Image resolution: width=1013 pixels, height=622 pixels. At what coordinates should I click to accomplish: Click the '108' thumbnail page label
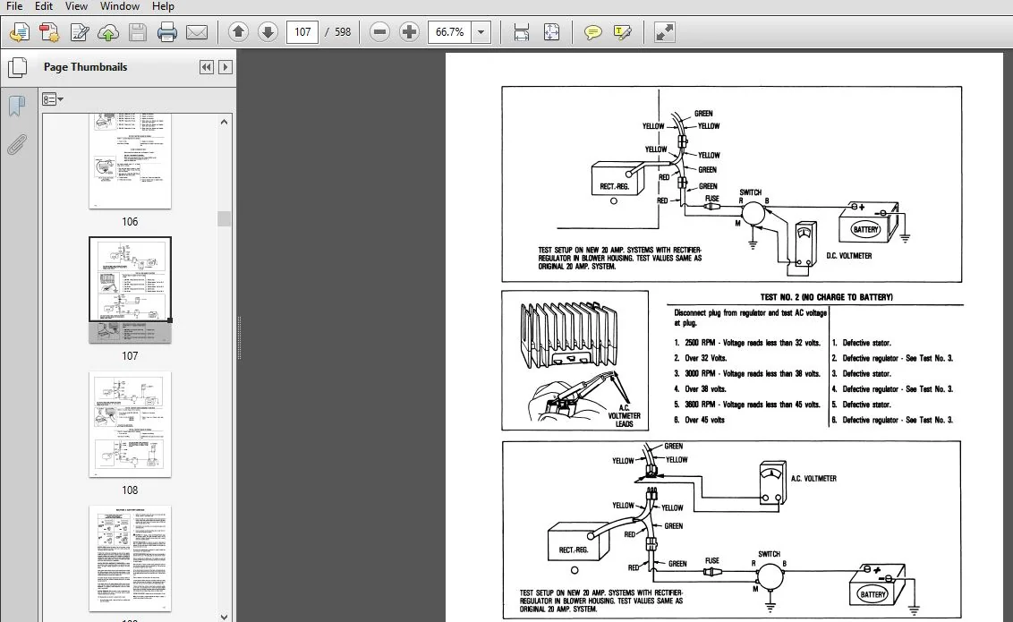pos(130,490)
